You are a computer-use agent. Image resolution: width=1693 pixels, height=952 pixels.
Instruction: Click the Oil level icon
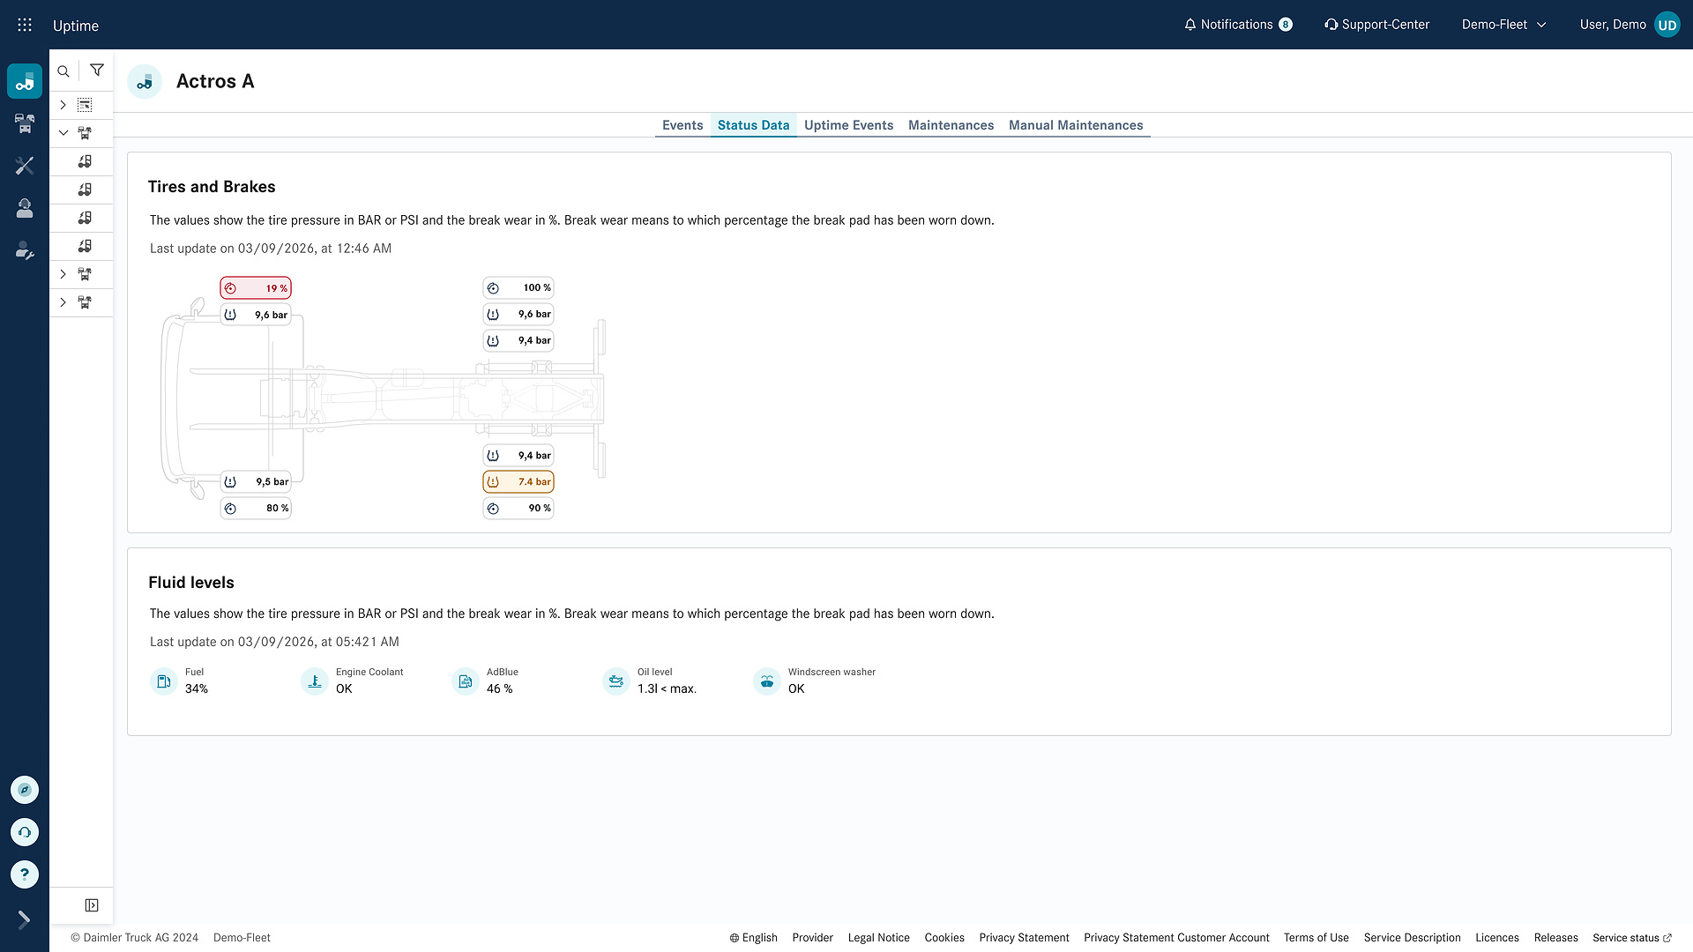coord(616,681)
